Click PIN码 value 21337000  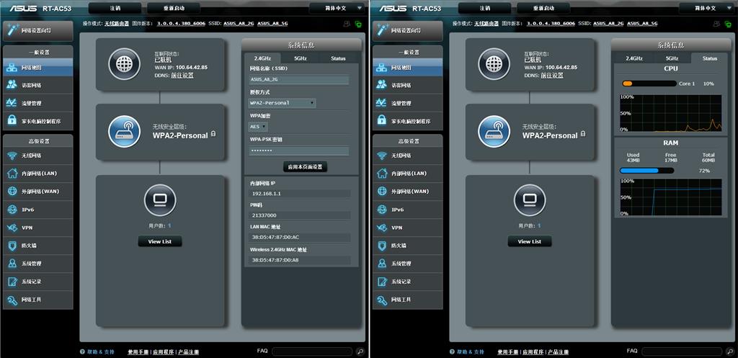[301, 215]
